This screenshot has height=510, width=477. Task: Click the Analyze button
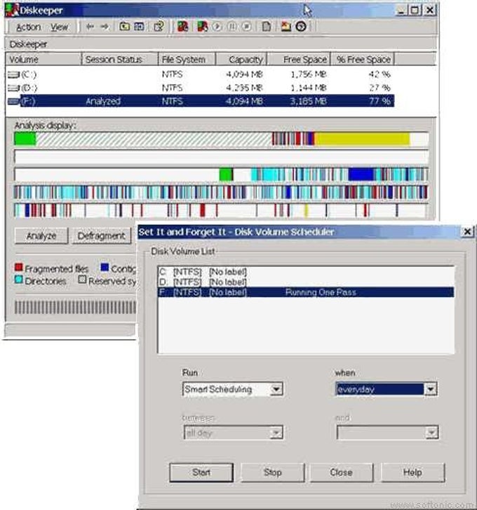pos(41,235)
